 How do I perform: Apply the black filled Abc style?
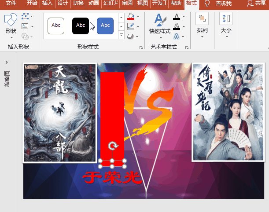81,26
